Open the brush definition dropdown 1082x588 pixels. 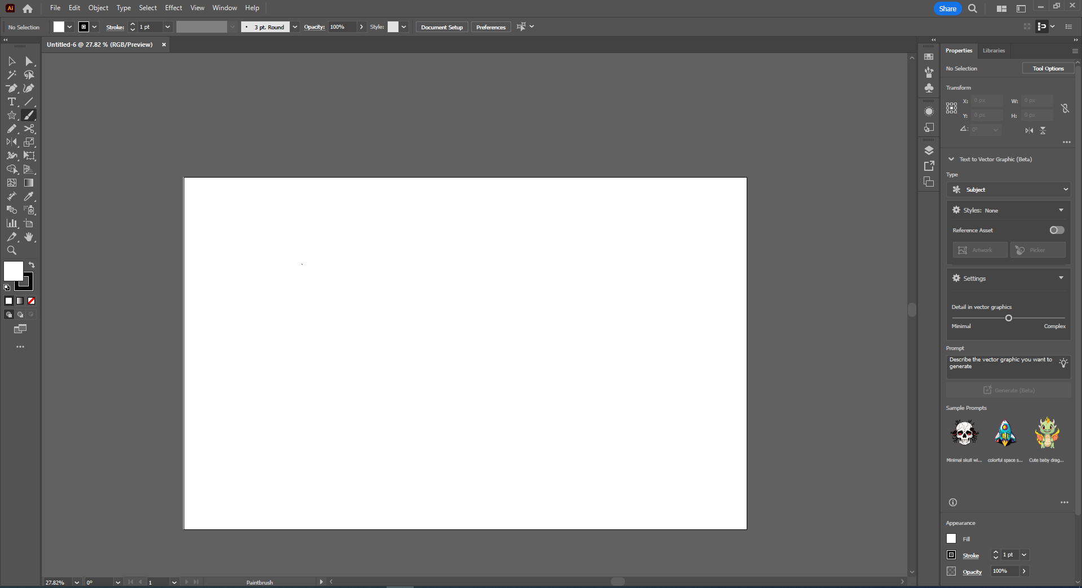coord(295,27)
